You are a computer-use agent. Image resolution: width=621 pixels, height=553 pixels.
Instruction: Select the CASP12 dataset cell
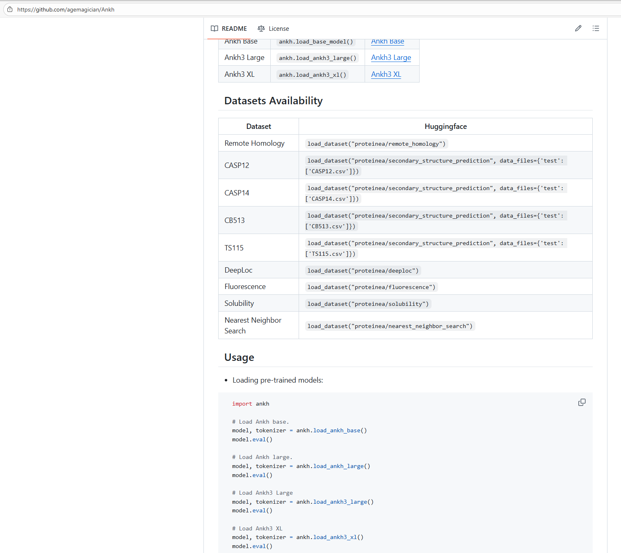[258, 165]
